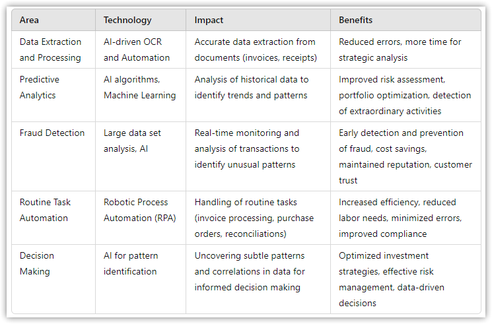Select the AI-driven OCR and Automation cell
This screenshot has height=324, width=492.
[x=141, y=49]
